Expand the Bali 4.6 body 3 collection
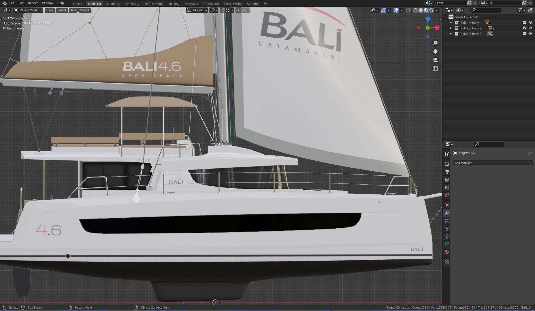 pyautogui.click(x=451, y=34)
